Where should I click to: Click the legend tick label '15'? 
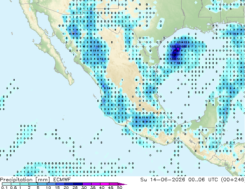coord(57,187)
